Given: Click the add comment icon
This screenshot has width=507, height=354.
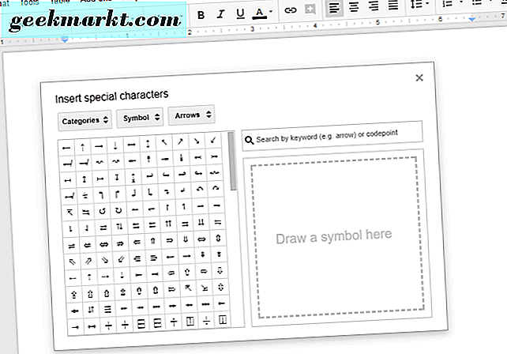Looking at the screenshot, I should [310, 11].
